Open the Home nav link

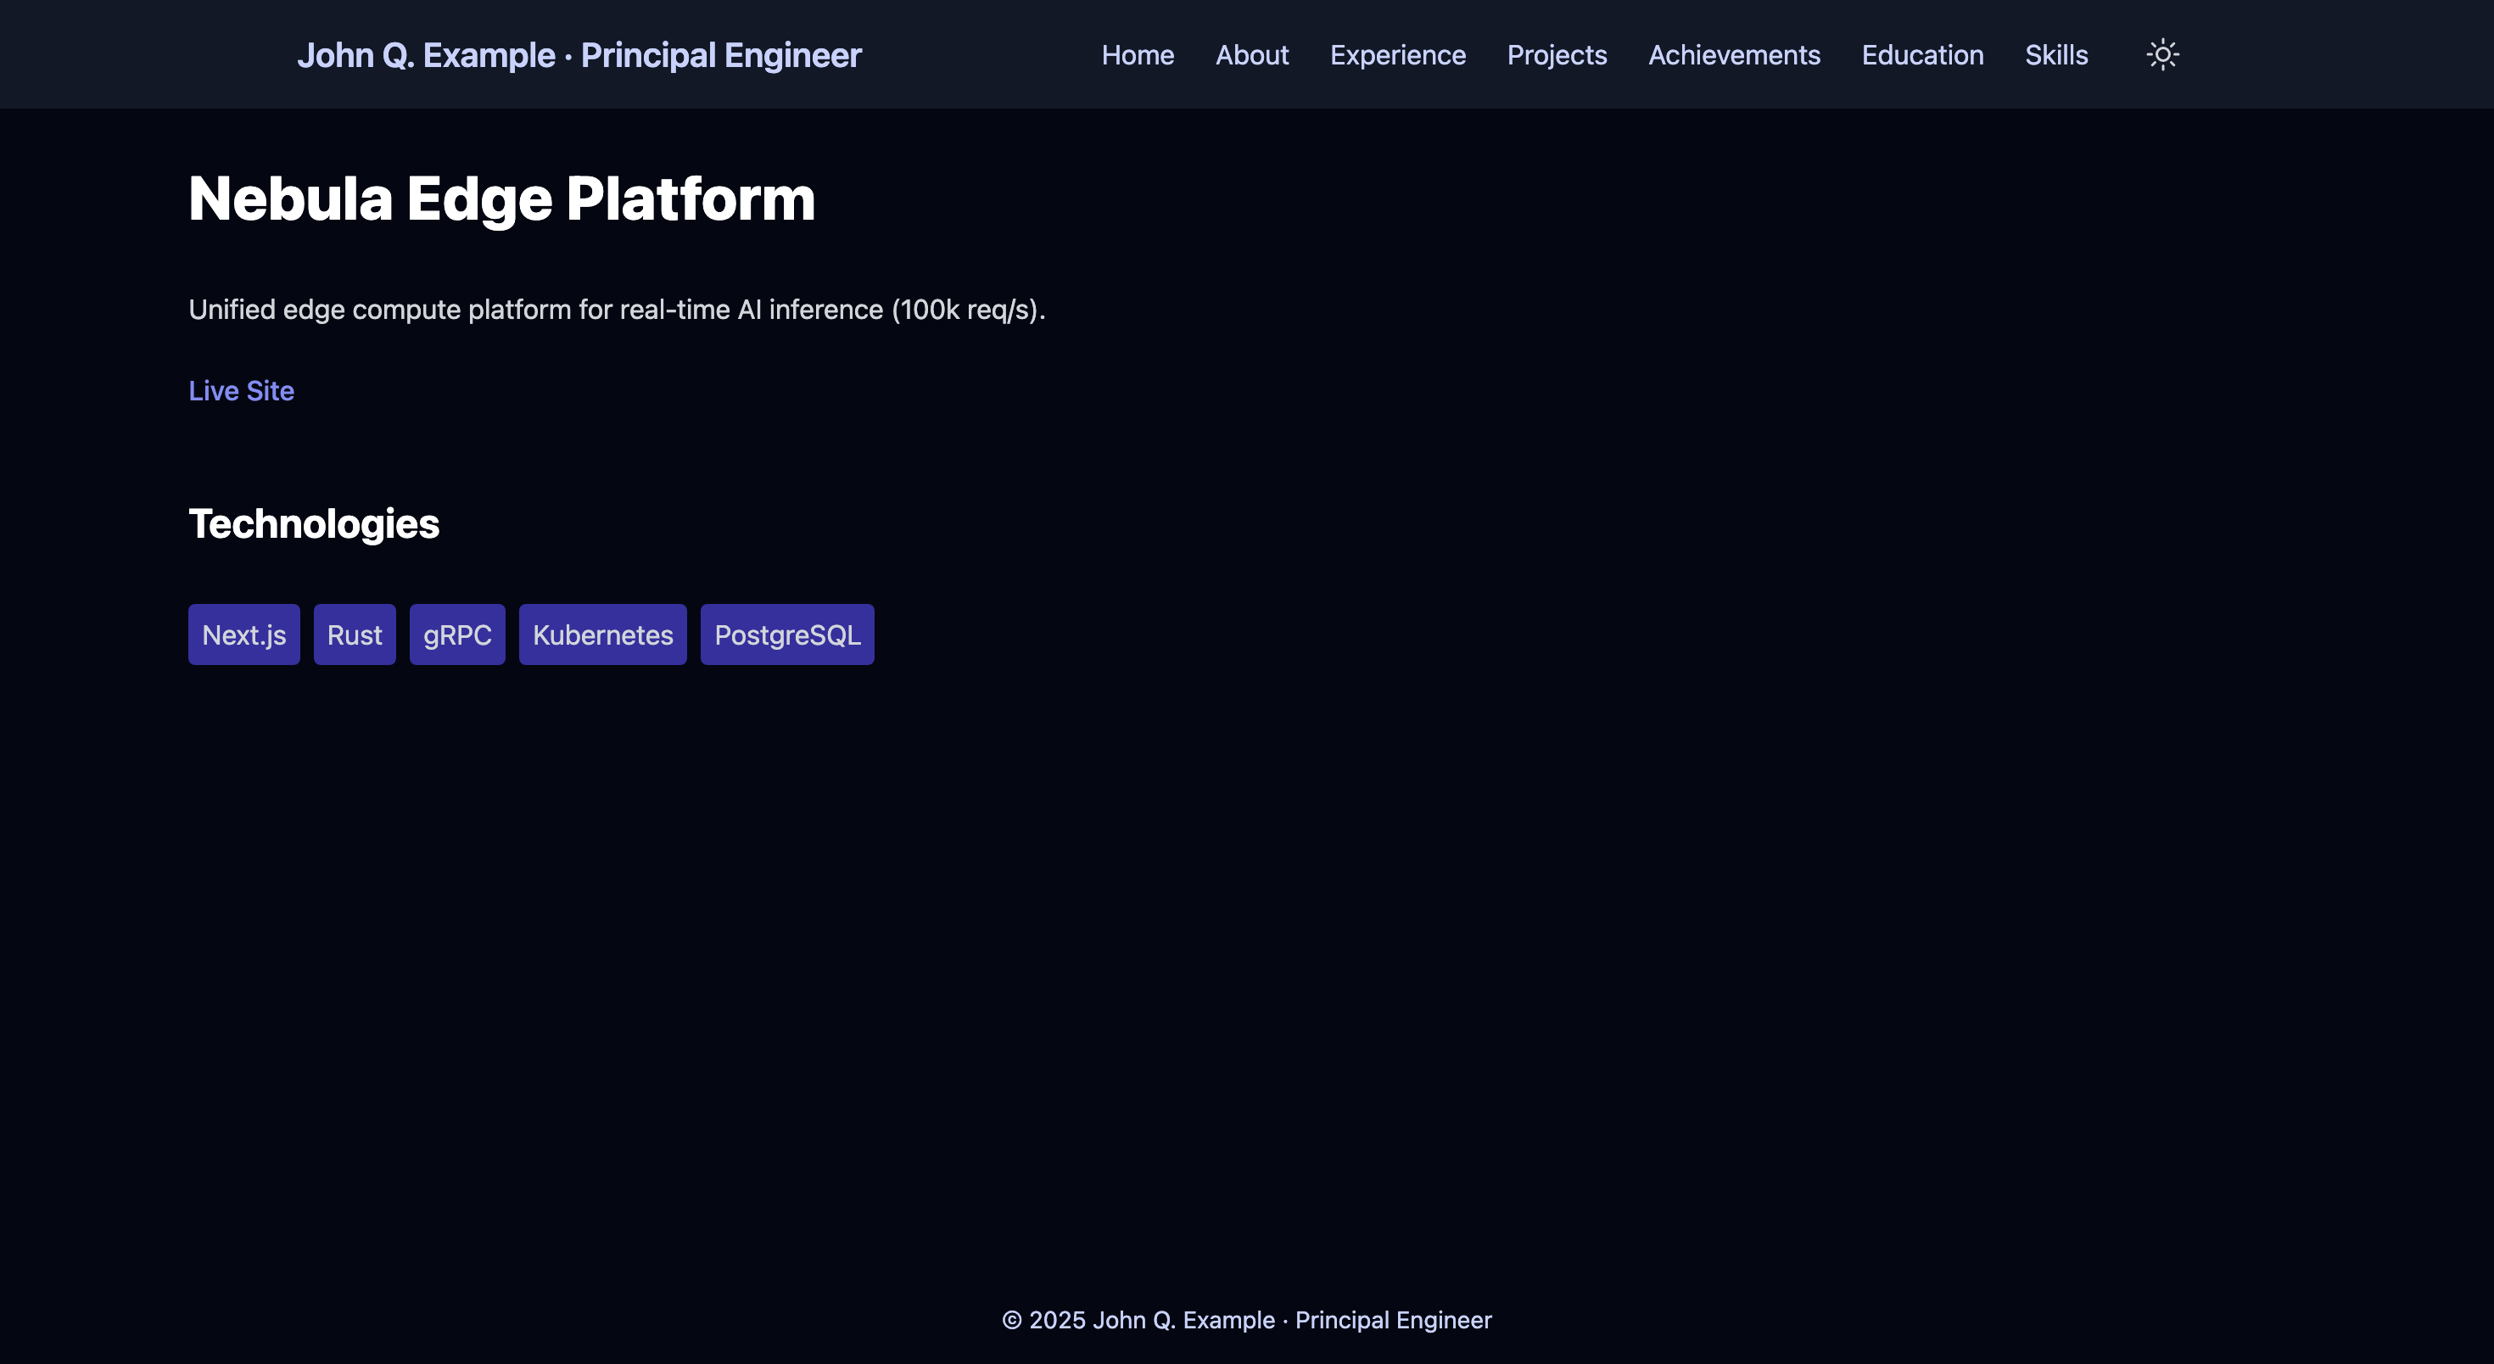coord(1137,55)
